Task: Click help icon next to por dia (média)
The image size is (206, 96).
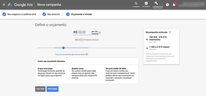Action: [x=100, y=33]
